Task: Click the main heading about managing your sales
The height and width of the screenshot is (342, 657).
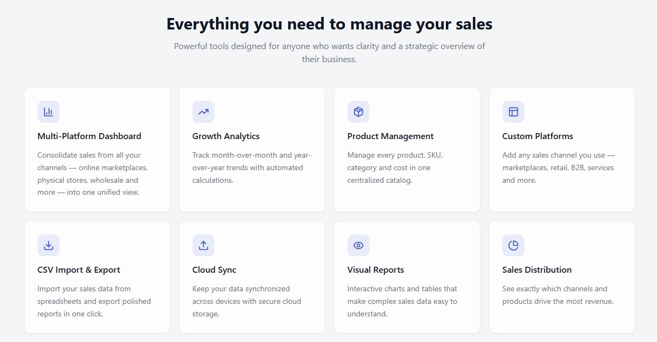Action: click(x=329, y=24)
